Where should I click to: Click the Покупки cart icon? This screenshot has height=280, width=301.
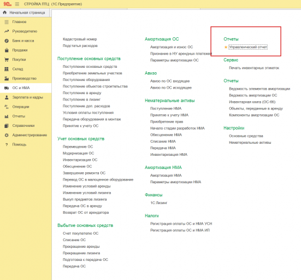coord(7,60)
